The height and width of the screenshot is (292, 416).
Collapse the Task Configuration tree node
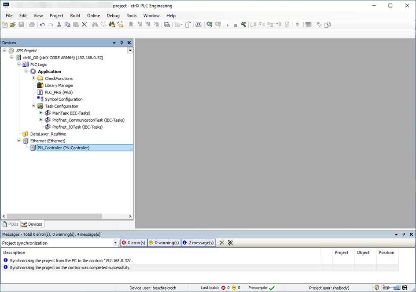pos(33,106)
